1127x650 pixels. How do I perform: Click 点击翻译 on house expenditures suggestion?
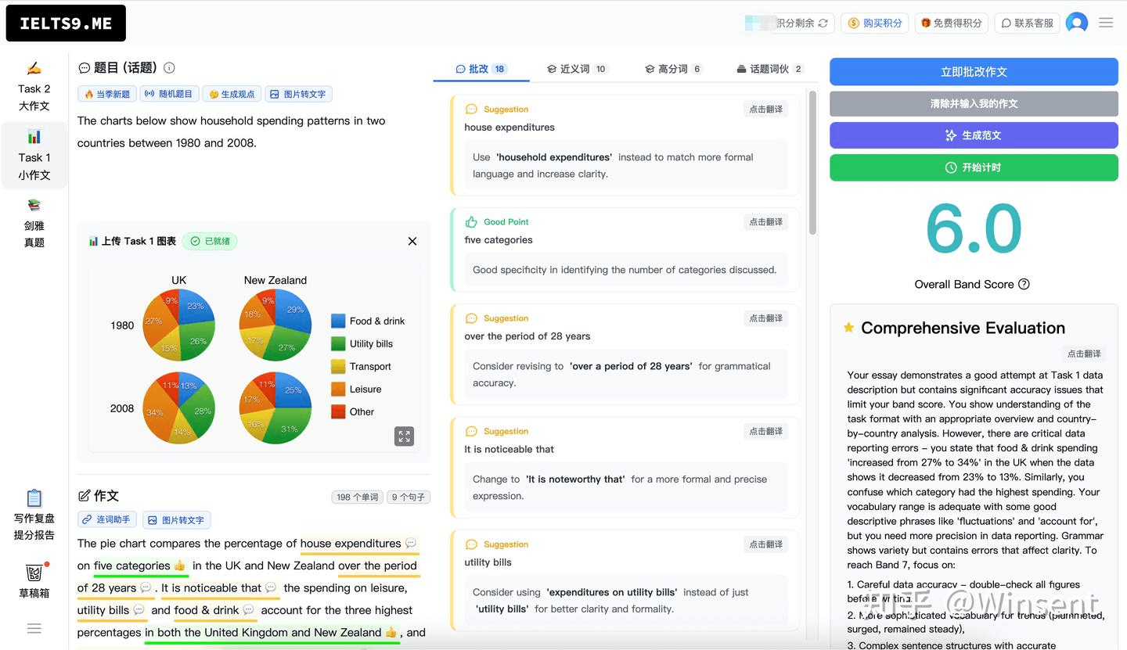pos(765,110)
